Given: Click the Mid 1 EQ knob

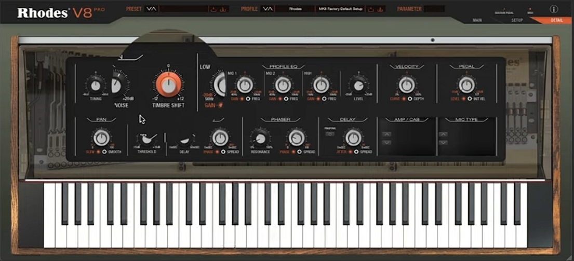Looking at the screenshot, I should (245, 85).
